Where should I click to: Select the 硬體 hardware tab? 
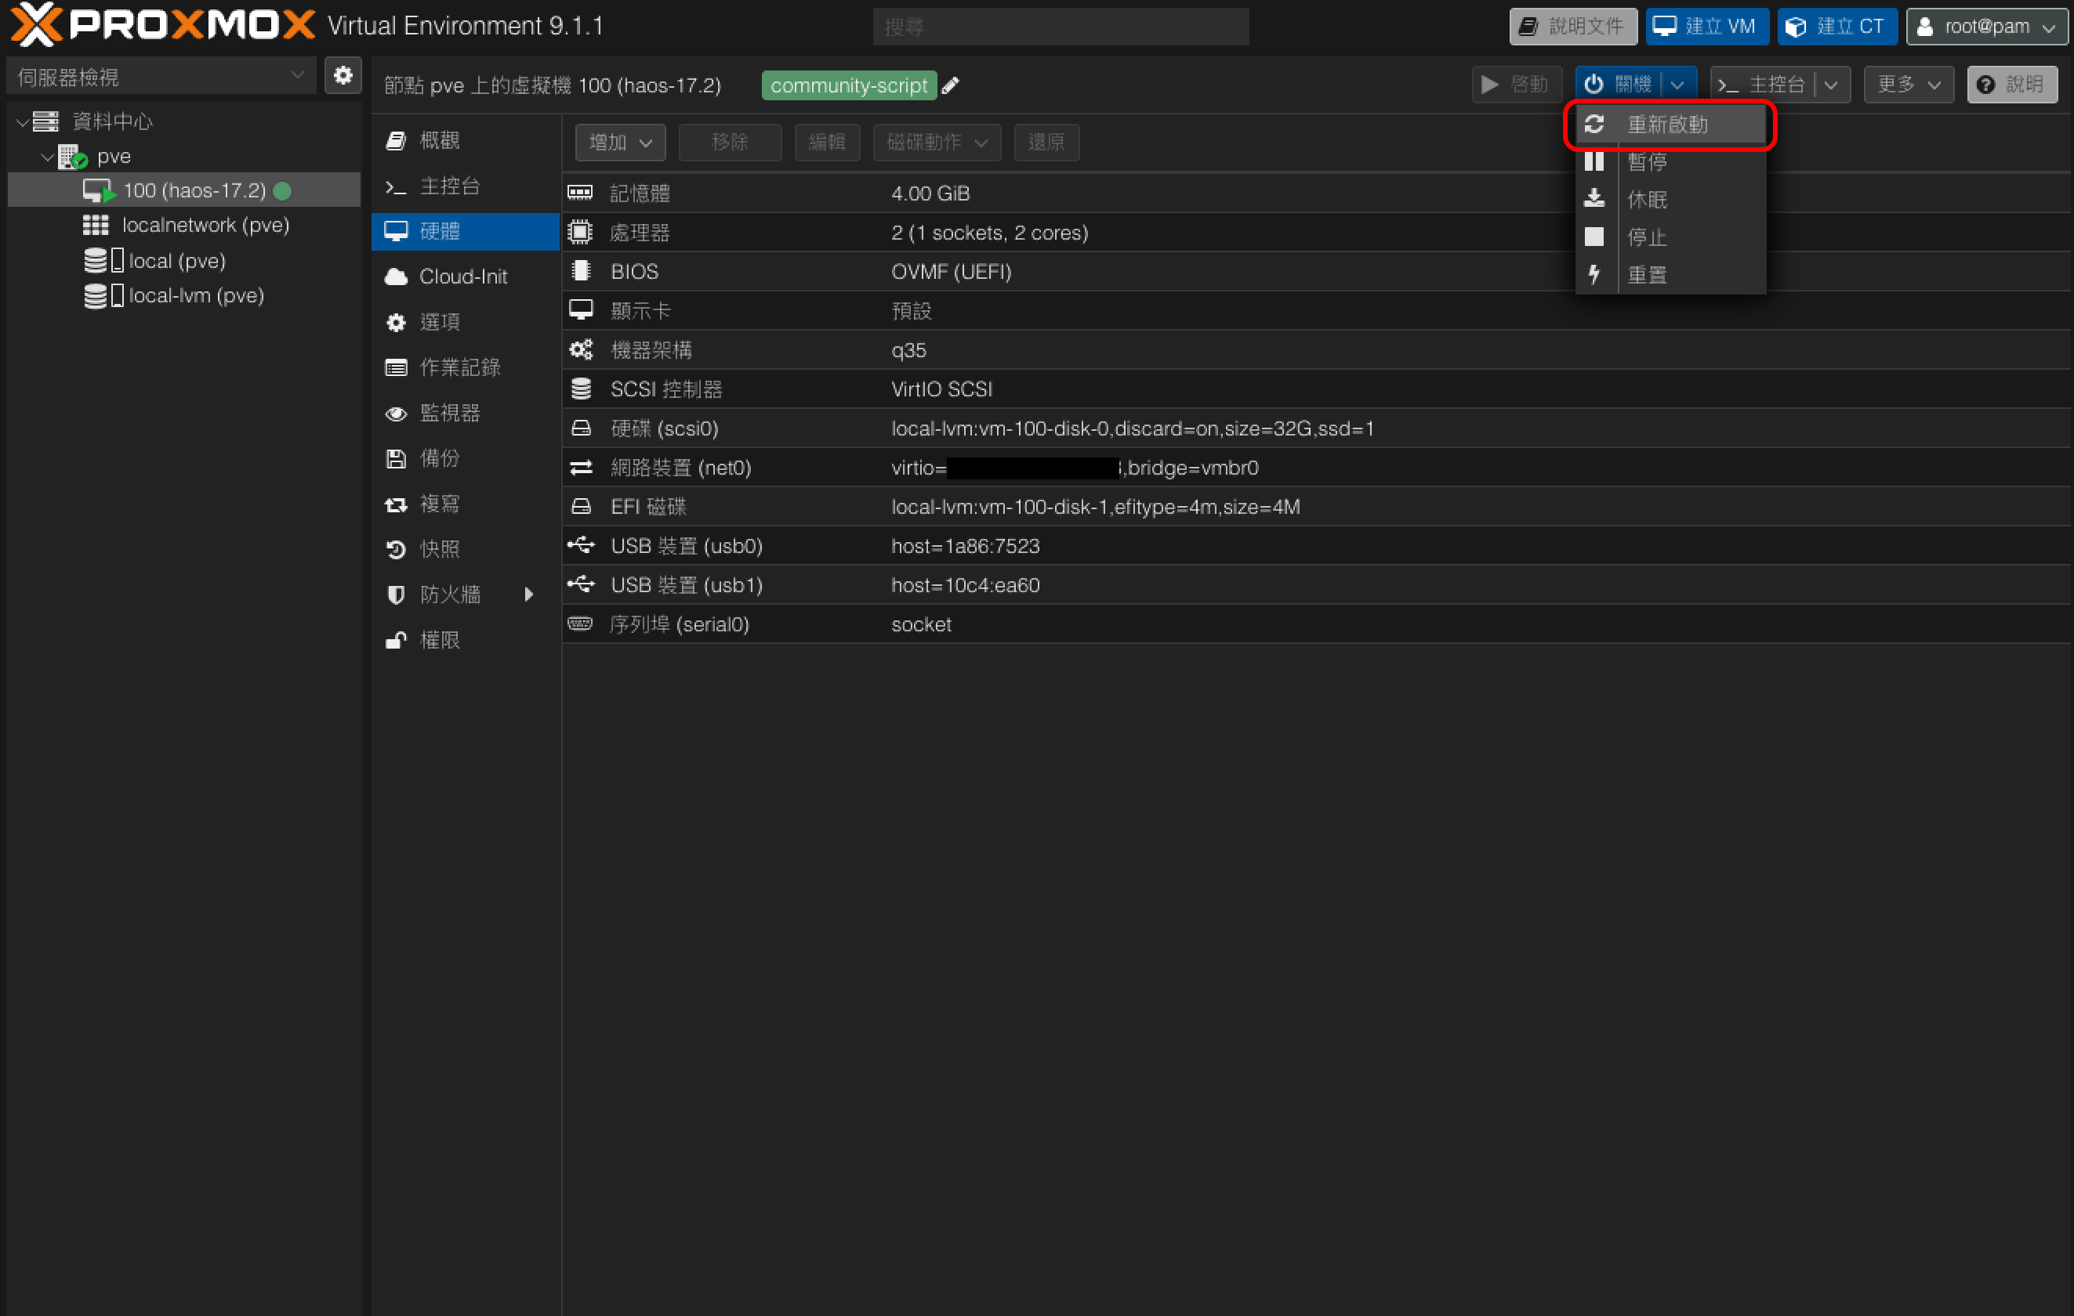point(465,232)
